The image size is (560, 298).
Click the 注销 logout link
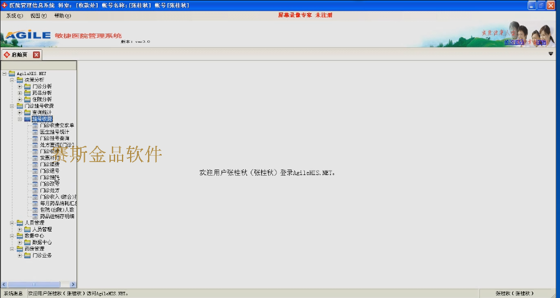[541, 42]
